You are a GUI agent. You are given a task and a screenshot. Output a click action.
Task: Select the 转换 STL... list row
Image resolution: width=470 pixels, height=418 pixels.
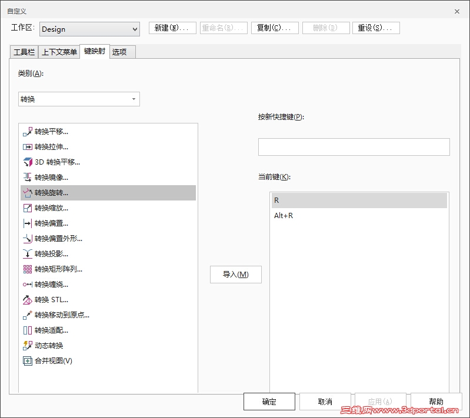108,300
